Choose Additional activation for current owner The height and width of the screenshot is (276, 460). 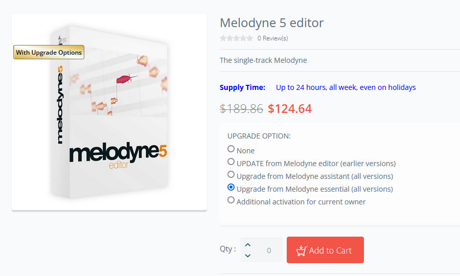[231, 200]
